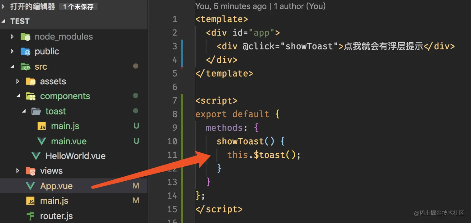The image size is (471, 223).
Task: Click the components folder icon
Action: point(31,96)
